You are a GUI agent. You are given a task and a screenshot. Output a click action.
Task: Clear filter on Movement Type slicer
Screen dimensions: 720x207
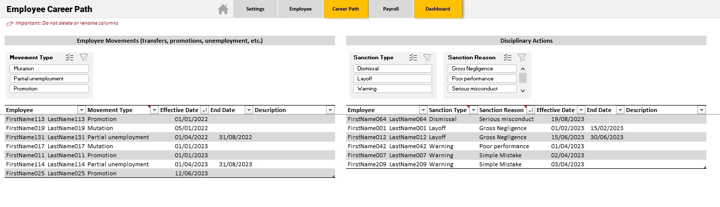tap(84, 58)
